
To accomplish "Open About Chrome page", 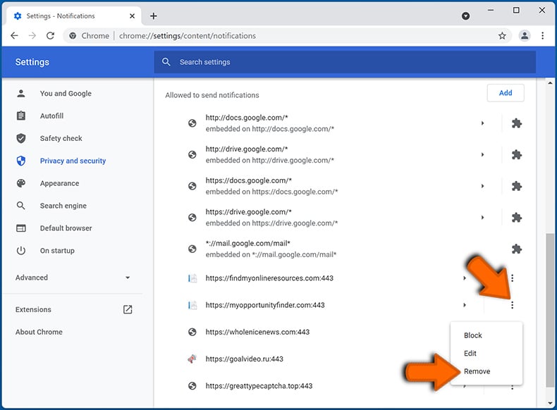I will pyautogui.click(x=39, y=332).
